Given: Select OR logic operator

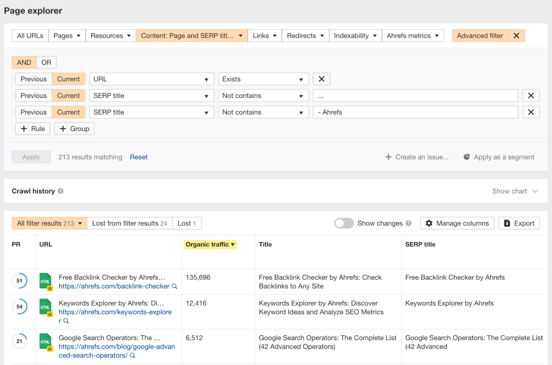Looking at the screenshot, I should click(x=46, y=62).
